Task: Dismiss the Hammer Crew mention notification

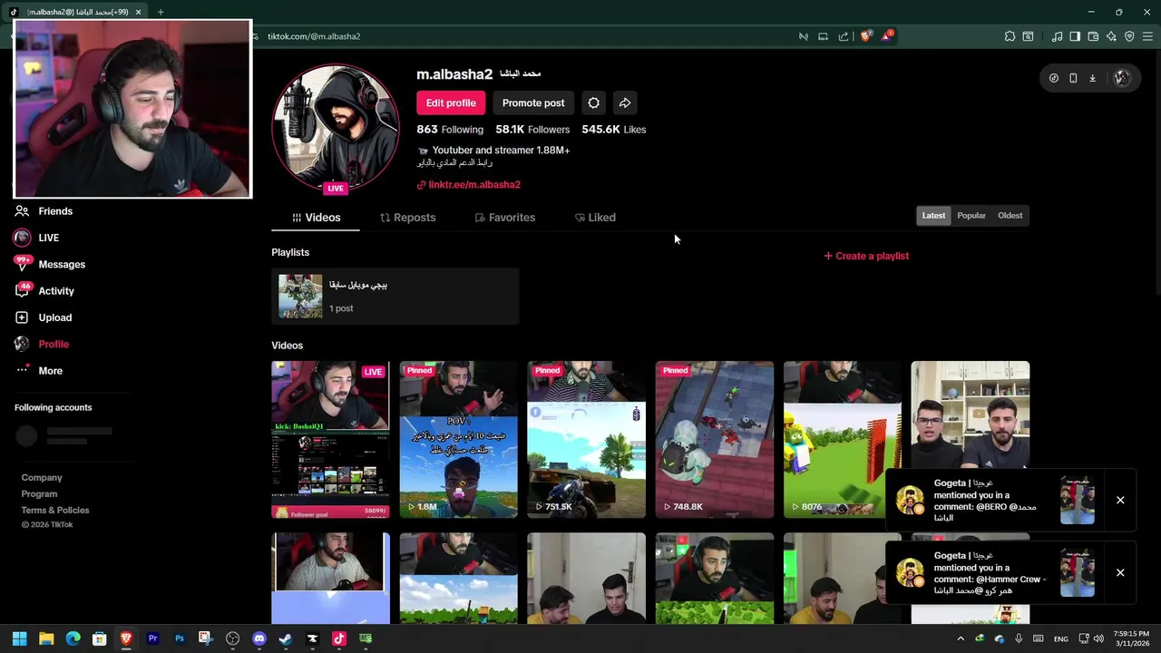Action: coord(1120,572)
